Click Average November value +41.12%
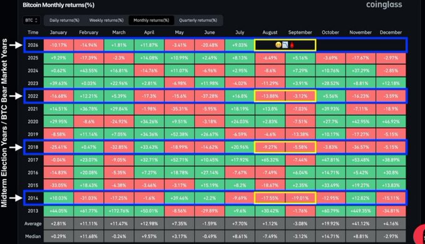The width and height of the screenshot is (425, 244). (361, 223)
